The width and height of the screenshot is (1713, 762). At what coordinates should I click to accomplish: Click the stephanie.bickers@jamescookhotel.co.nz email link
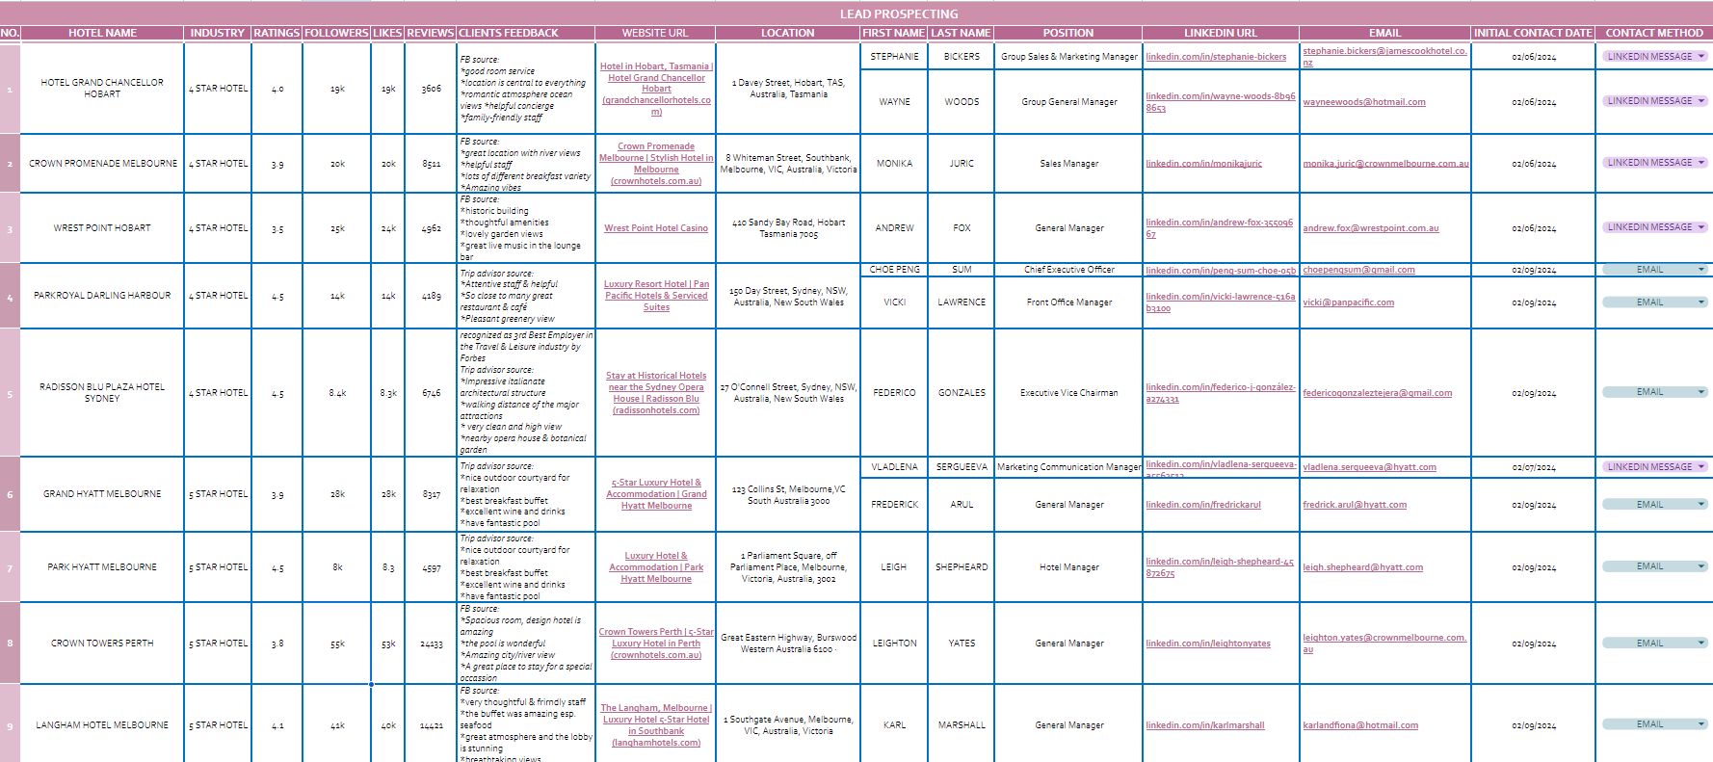1384,56
